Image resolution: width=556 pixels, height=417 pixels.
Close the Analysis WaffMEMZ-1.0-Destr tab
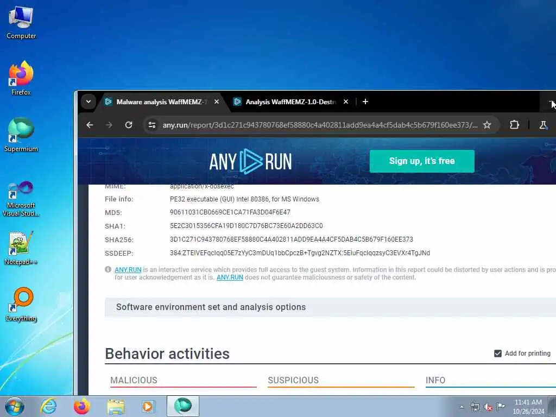[x=346, y=102]
